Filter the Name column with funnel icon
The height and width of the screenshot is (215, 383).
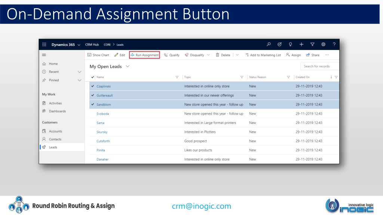pyautogui.click(x=177, y=77)
